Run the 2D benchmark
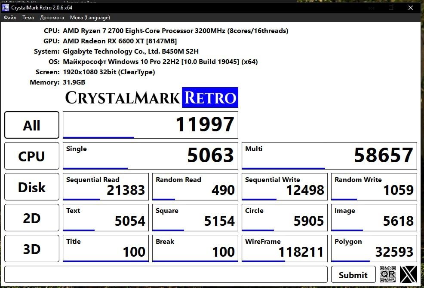This screenshot has height=288, width=424. pos(32,218)
